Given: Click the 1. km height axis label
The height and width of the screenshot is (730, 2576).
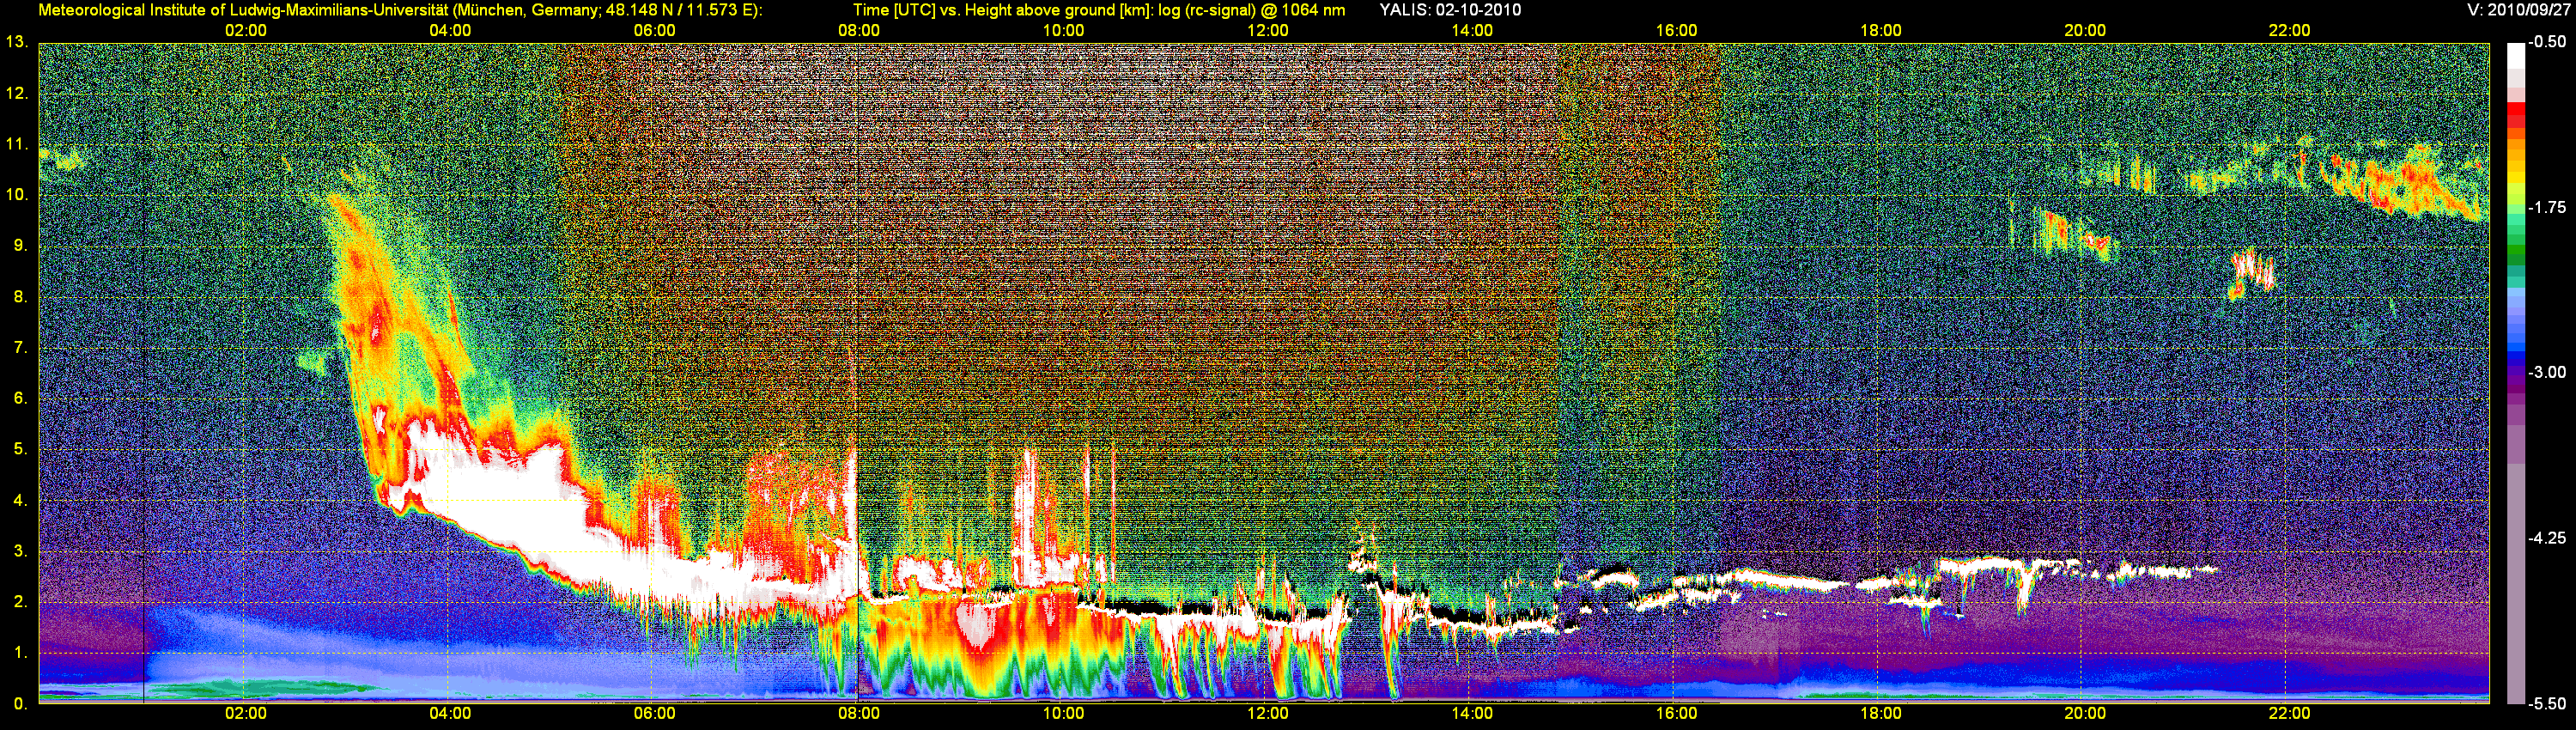Looking at the screenshot, I should point(19,653).
